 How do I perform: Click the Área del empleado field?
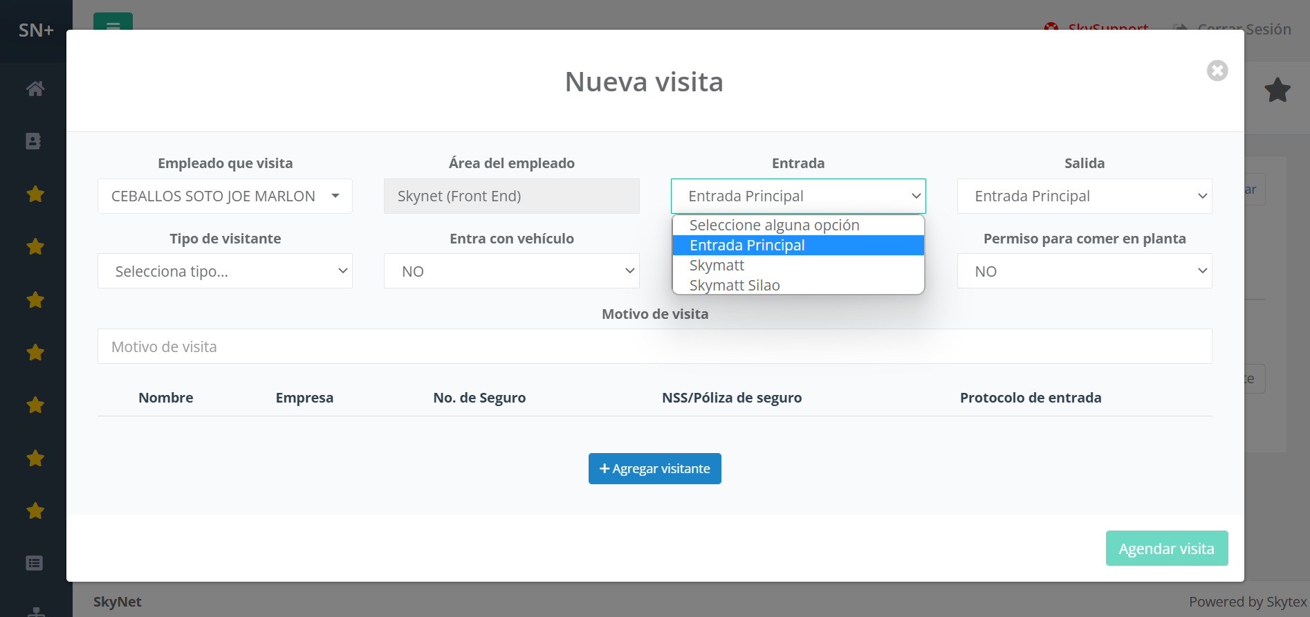[x=512, y=196]
